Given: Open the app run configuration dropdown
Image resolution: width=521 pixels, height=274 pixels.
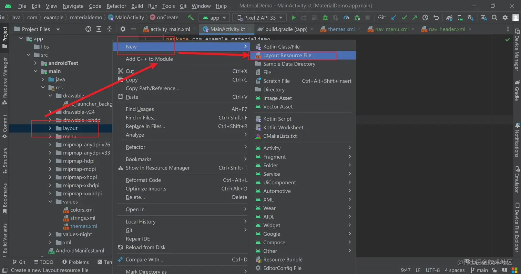Looking at the screenshot, I should click(x=214, y=18).
